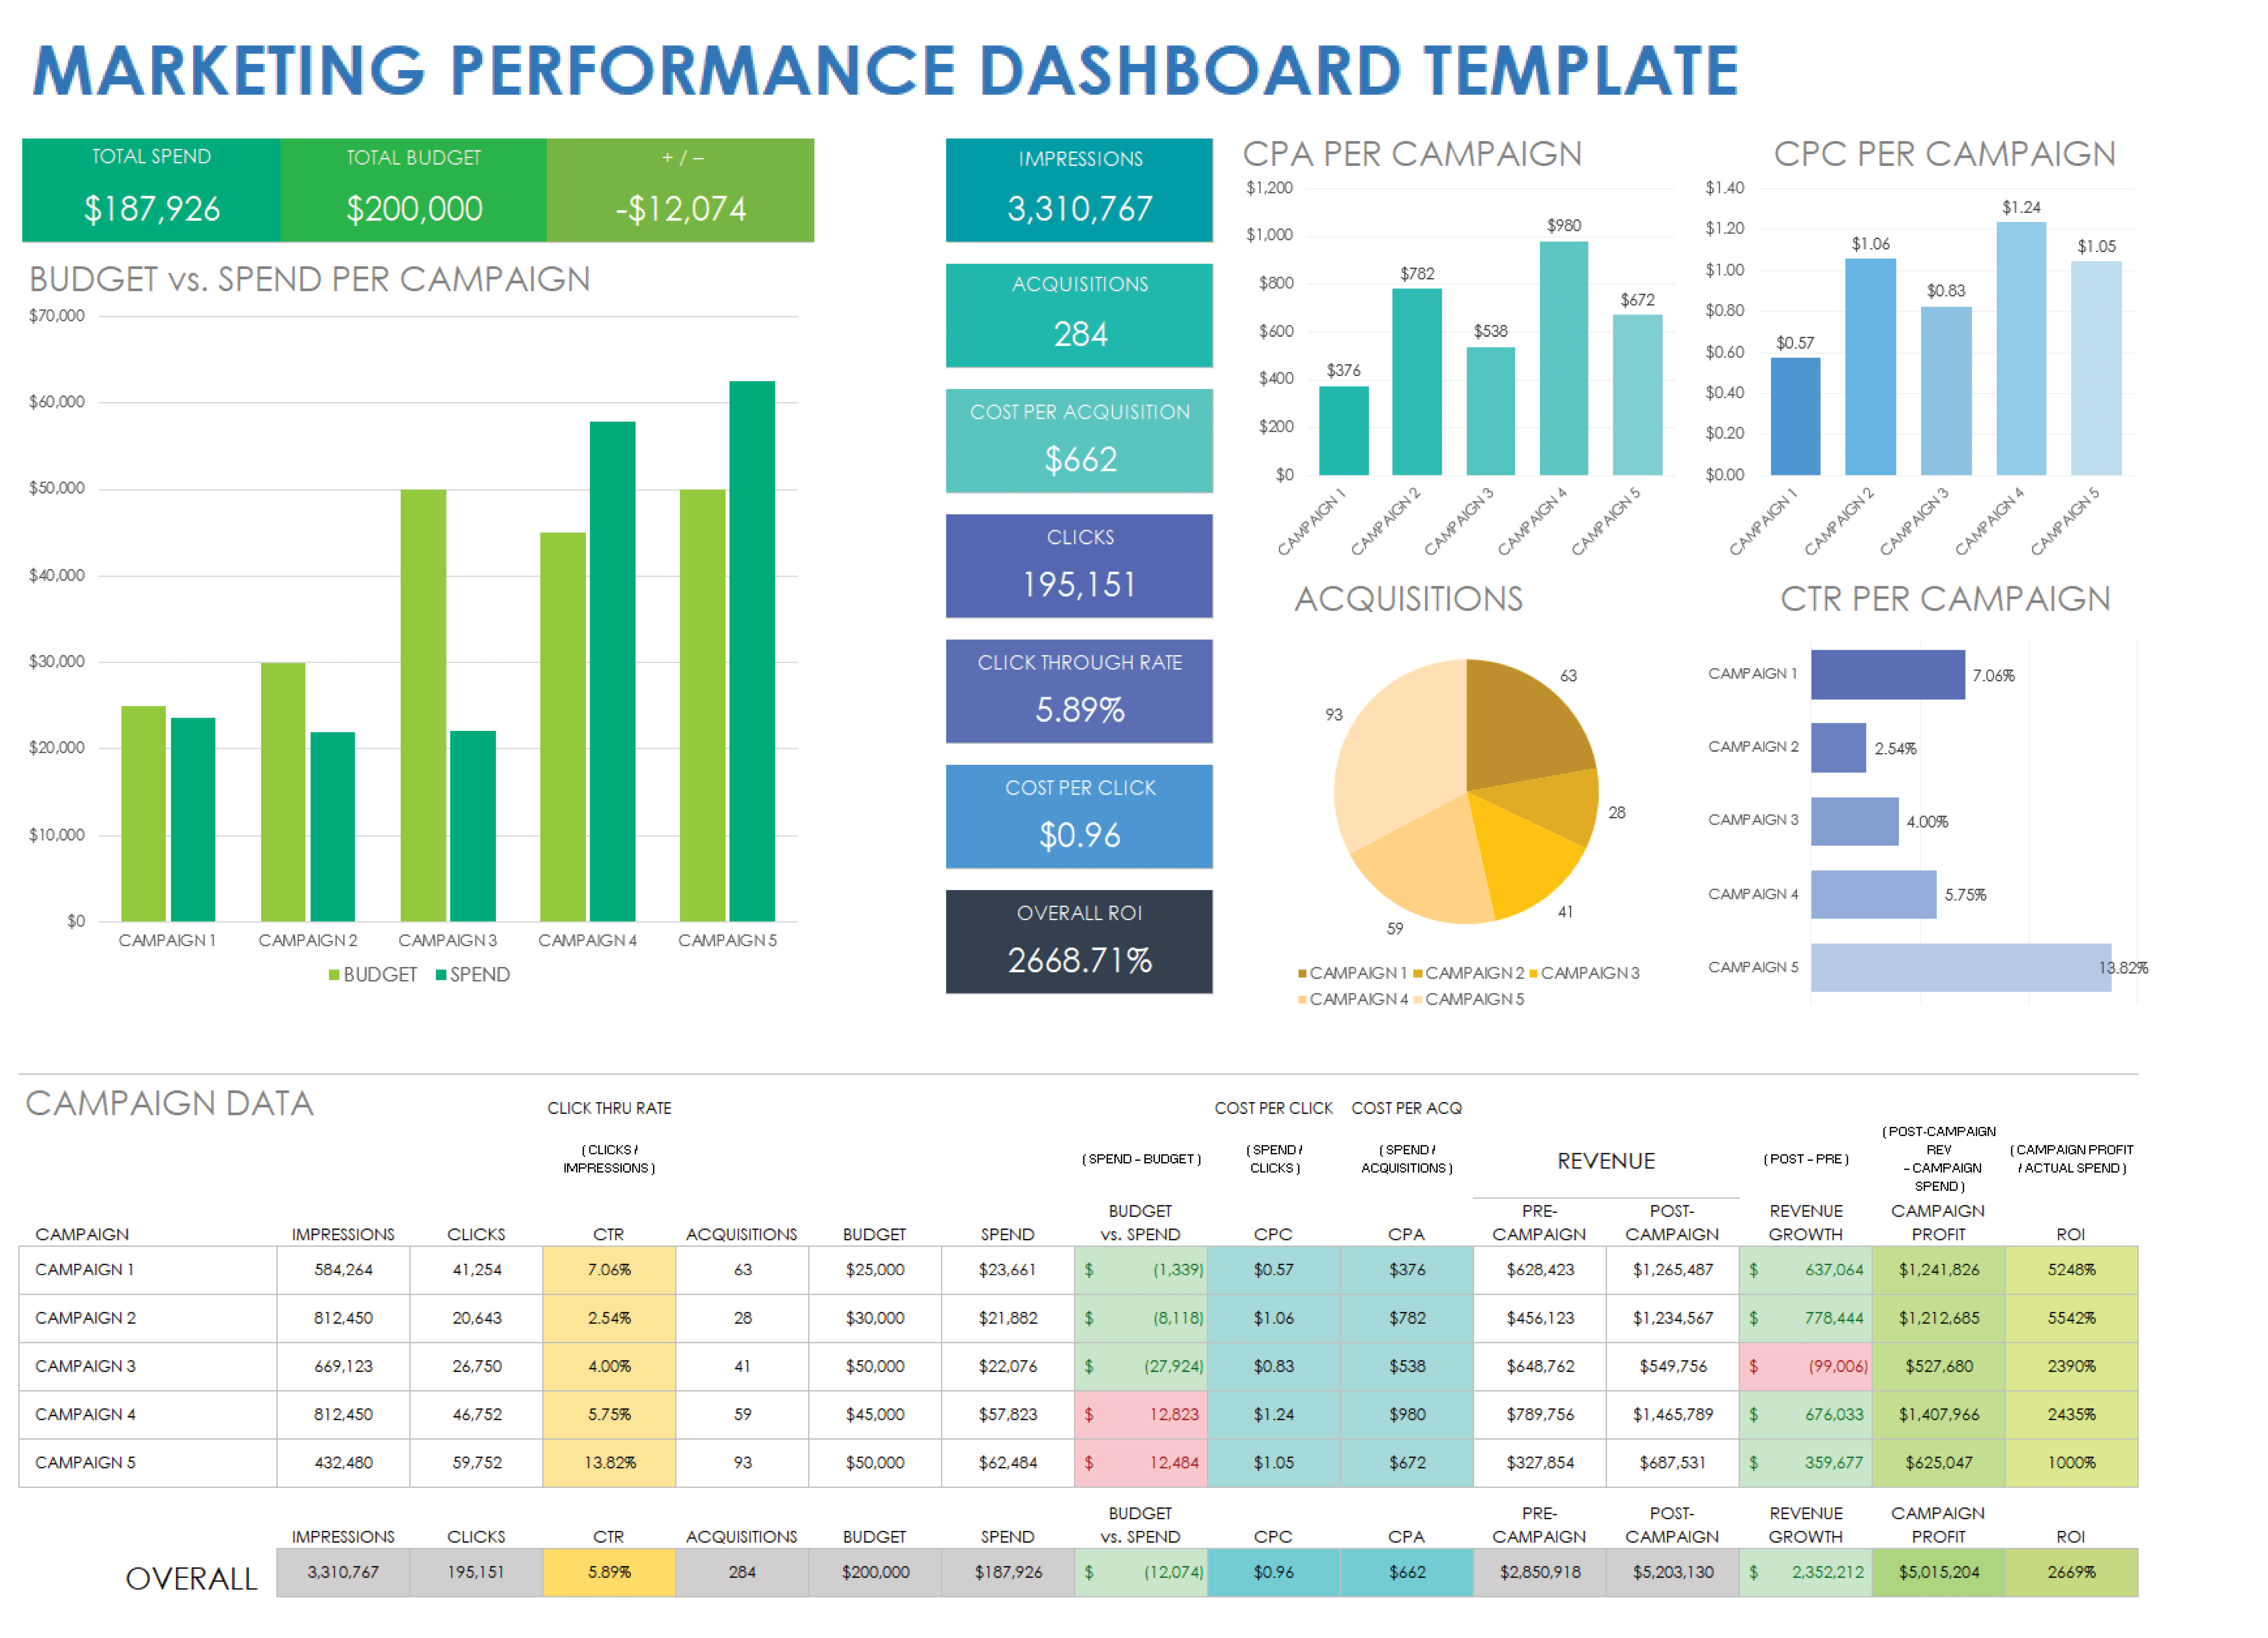This screenshot has width=2268, height=1638.
Task: Click the 'CPA PER CAMPAIGN' chart title
Action: [1412, 154]
